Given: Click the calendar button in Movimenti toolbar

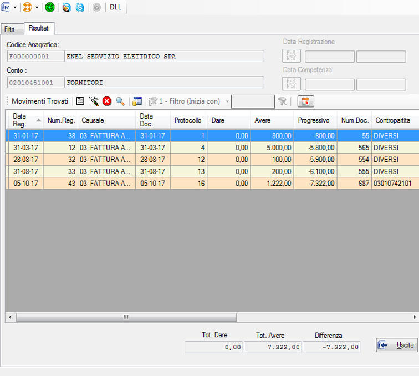Looking at the screenshot, I should pos(305,101).
